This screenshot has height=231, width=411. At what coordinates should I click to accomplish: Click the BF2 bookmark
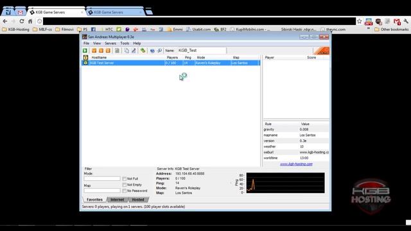coord(220,30)
